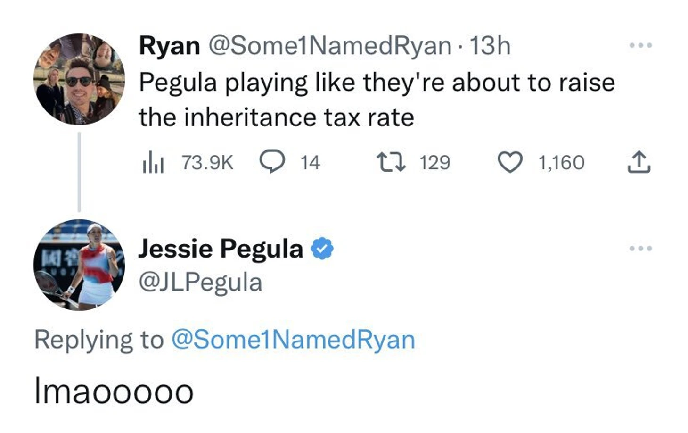The width and height of the screenshot is (688, 433).
Task: Open the 13h timestamp link
Action: click(x=490, y=46)
